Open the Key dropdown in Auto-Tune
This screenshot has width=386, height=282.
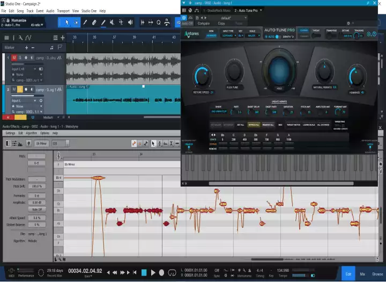click(241, 36)
